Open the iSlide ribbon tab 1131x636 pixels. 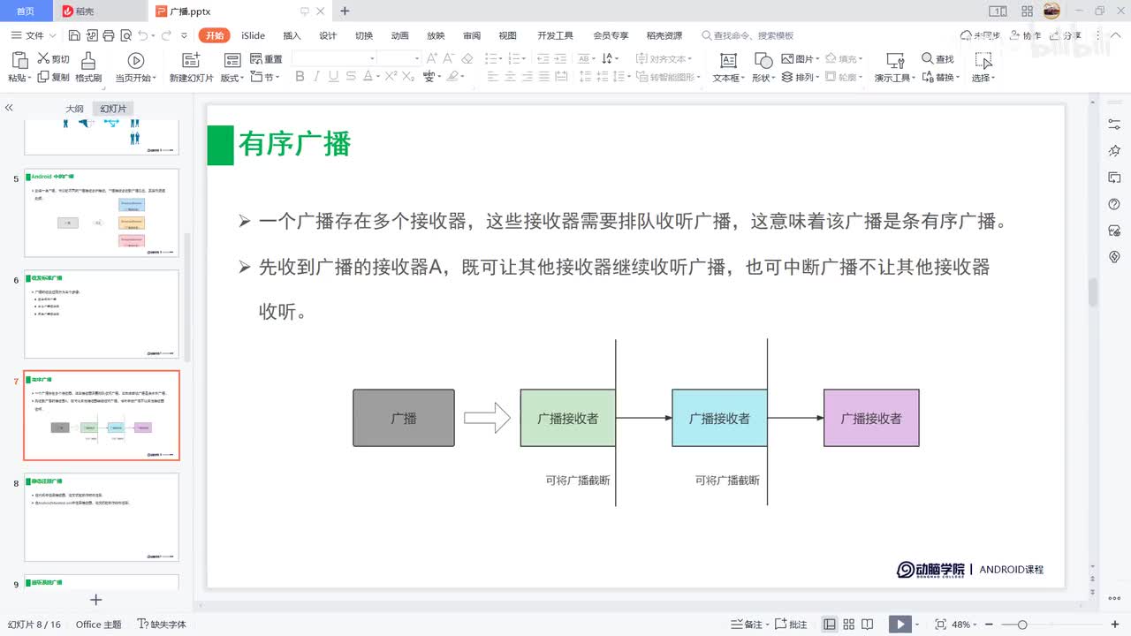pos(253,35)
